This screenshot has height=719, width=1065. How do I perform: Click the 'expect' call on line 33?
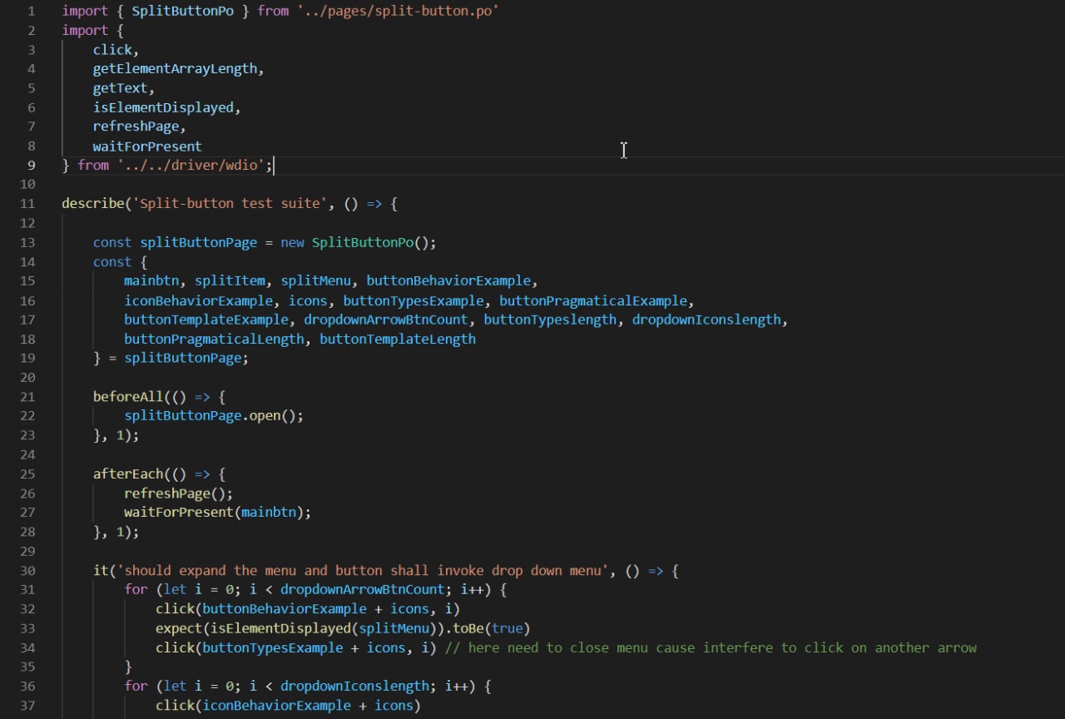point(179,628)
